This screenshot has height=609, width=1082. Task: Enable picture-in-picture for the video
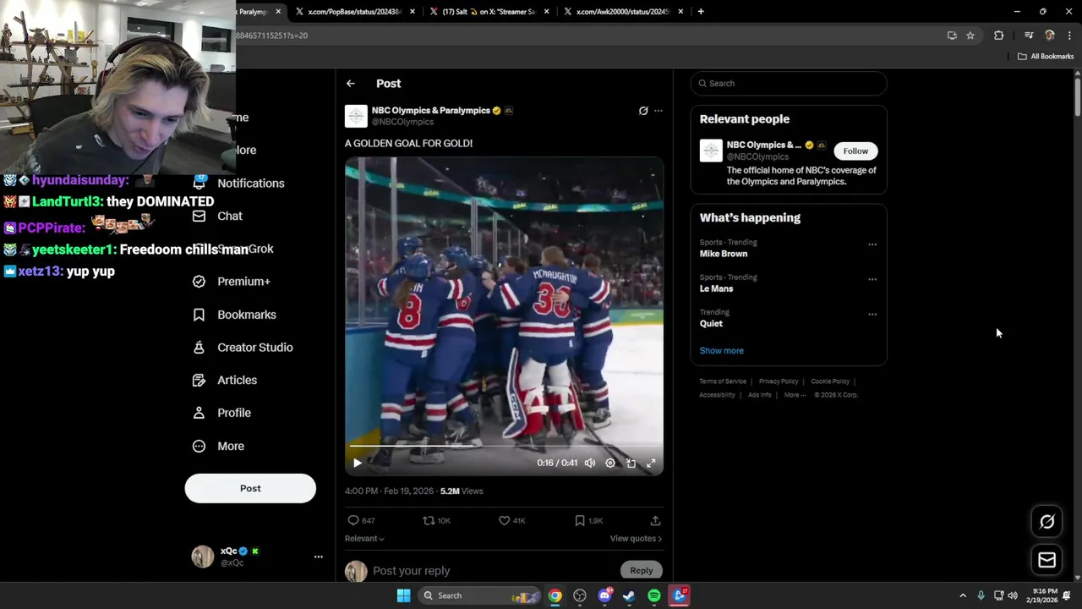(631, 463)
